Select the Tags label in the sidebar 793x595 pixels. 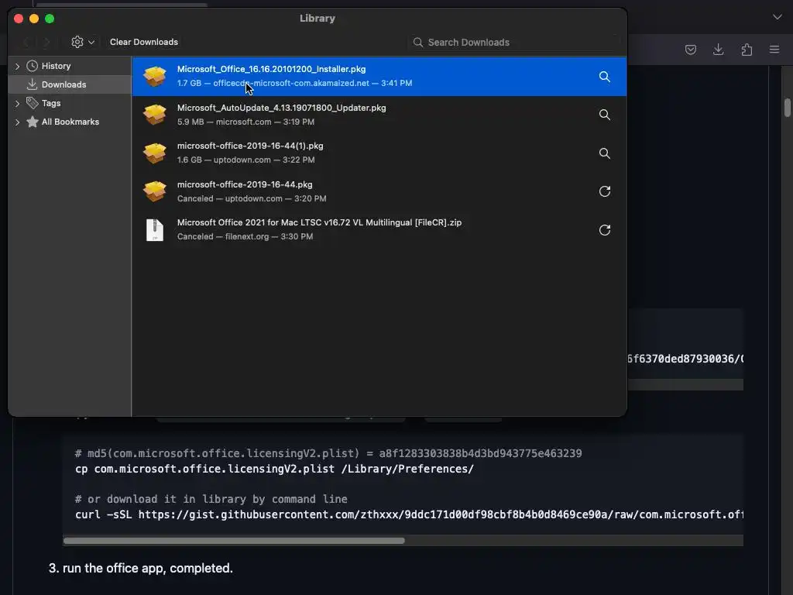(x=50, y=103)
